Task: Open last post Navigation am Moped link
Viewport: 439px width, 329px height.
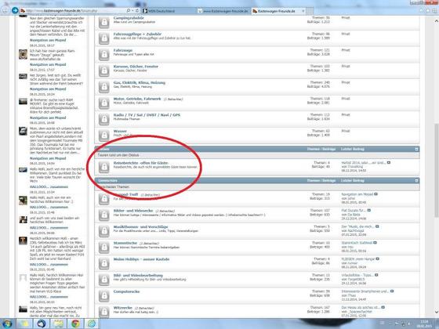Action: coord(357,194)
